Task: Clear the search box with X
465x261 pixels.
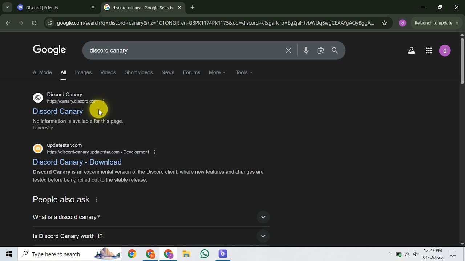Action: (x=288, y=50)
